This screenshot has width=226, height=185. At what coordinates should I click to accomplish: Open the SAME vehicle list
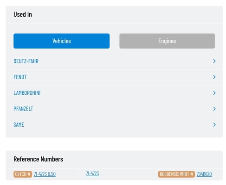19,125
